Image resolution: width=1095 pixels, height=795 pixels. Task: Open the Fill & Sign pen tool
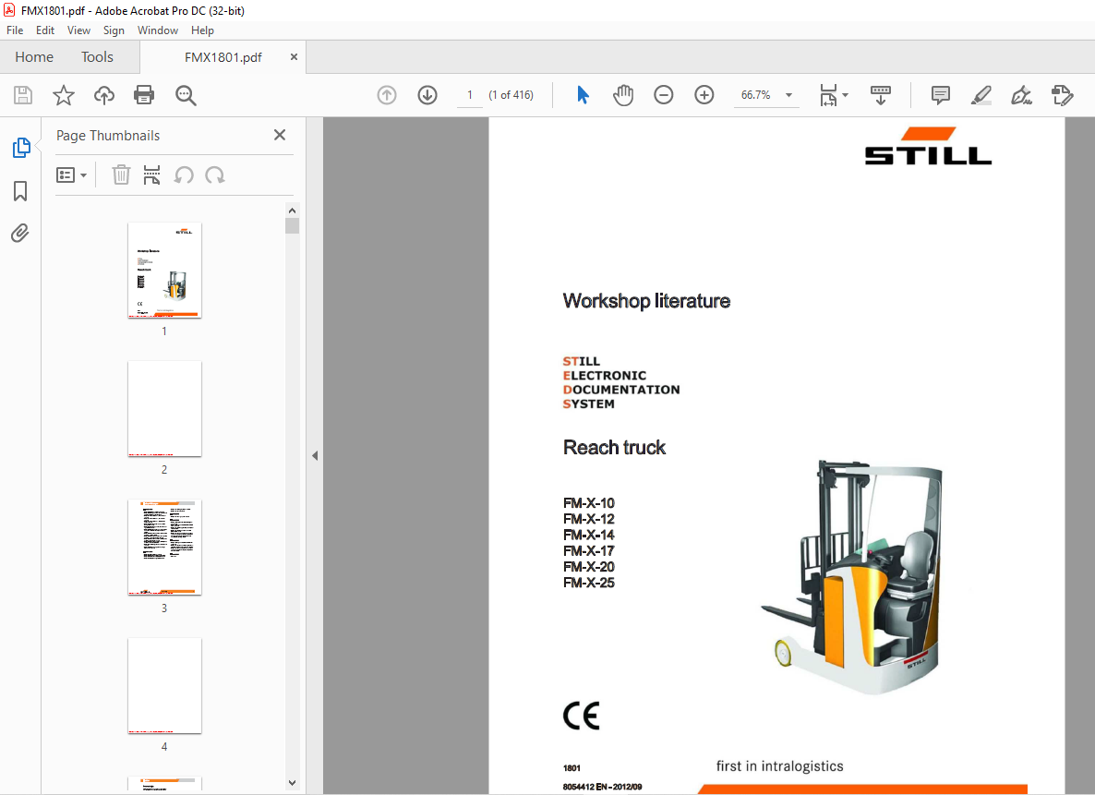point(1022,95)
